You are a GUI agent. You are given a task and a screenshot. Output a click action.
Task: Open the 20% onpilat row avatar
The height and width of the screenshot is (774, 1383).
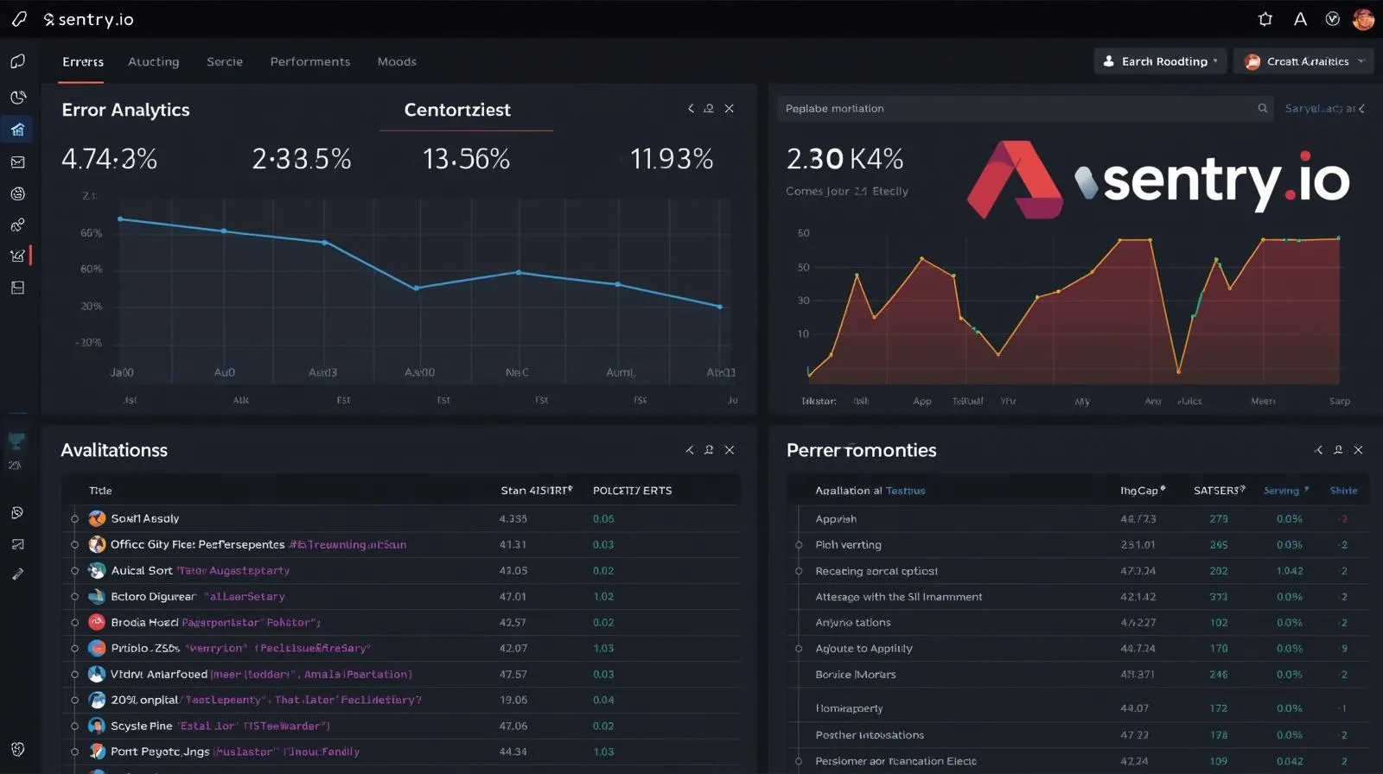(97, 700)
